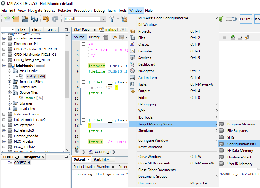Click the editor Last Edit toolbar icon
This screenshot has width=260, height=188.
coord(115,37)
